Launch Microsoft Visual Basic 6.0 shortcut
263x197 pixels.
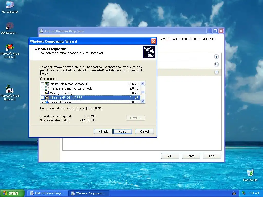(10, 93)
